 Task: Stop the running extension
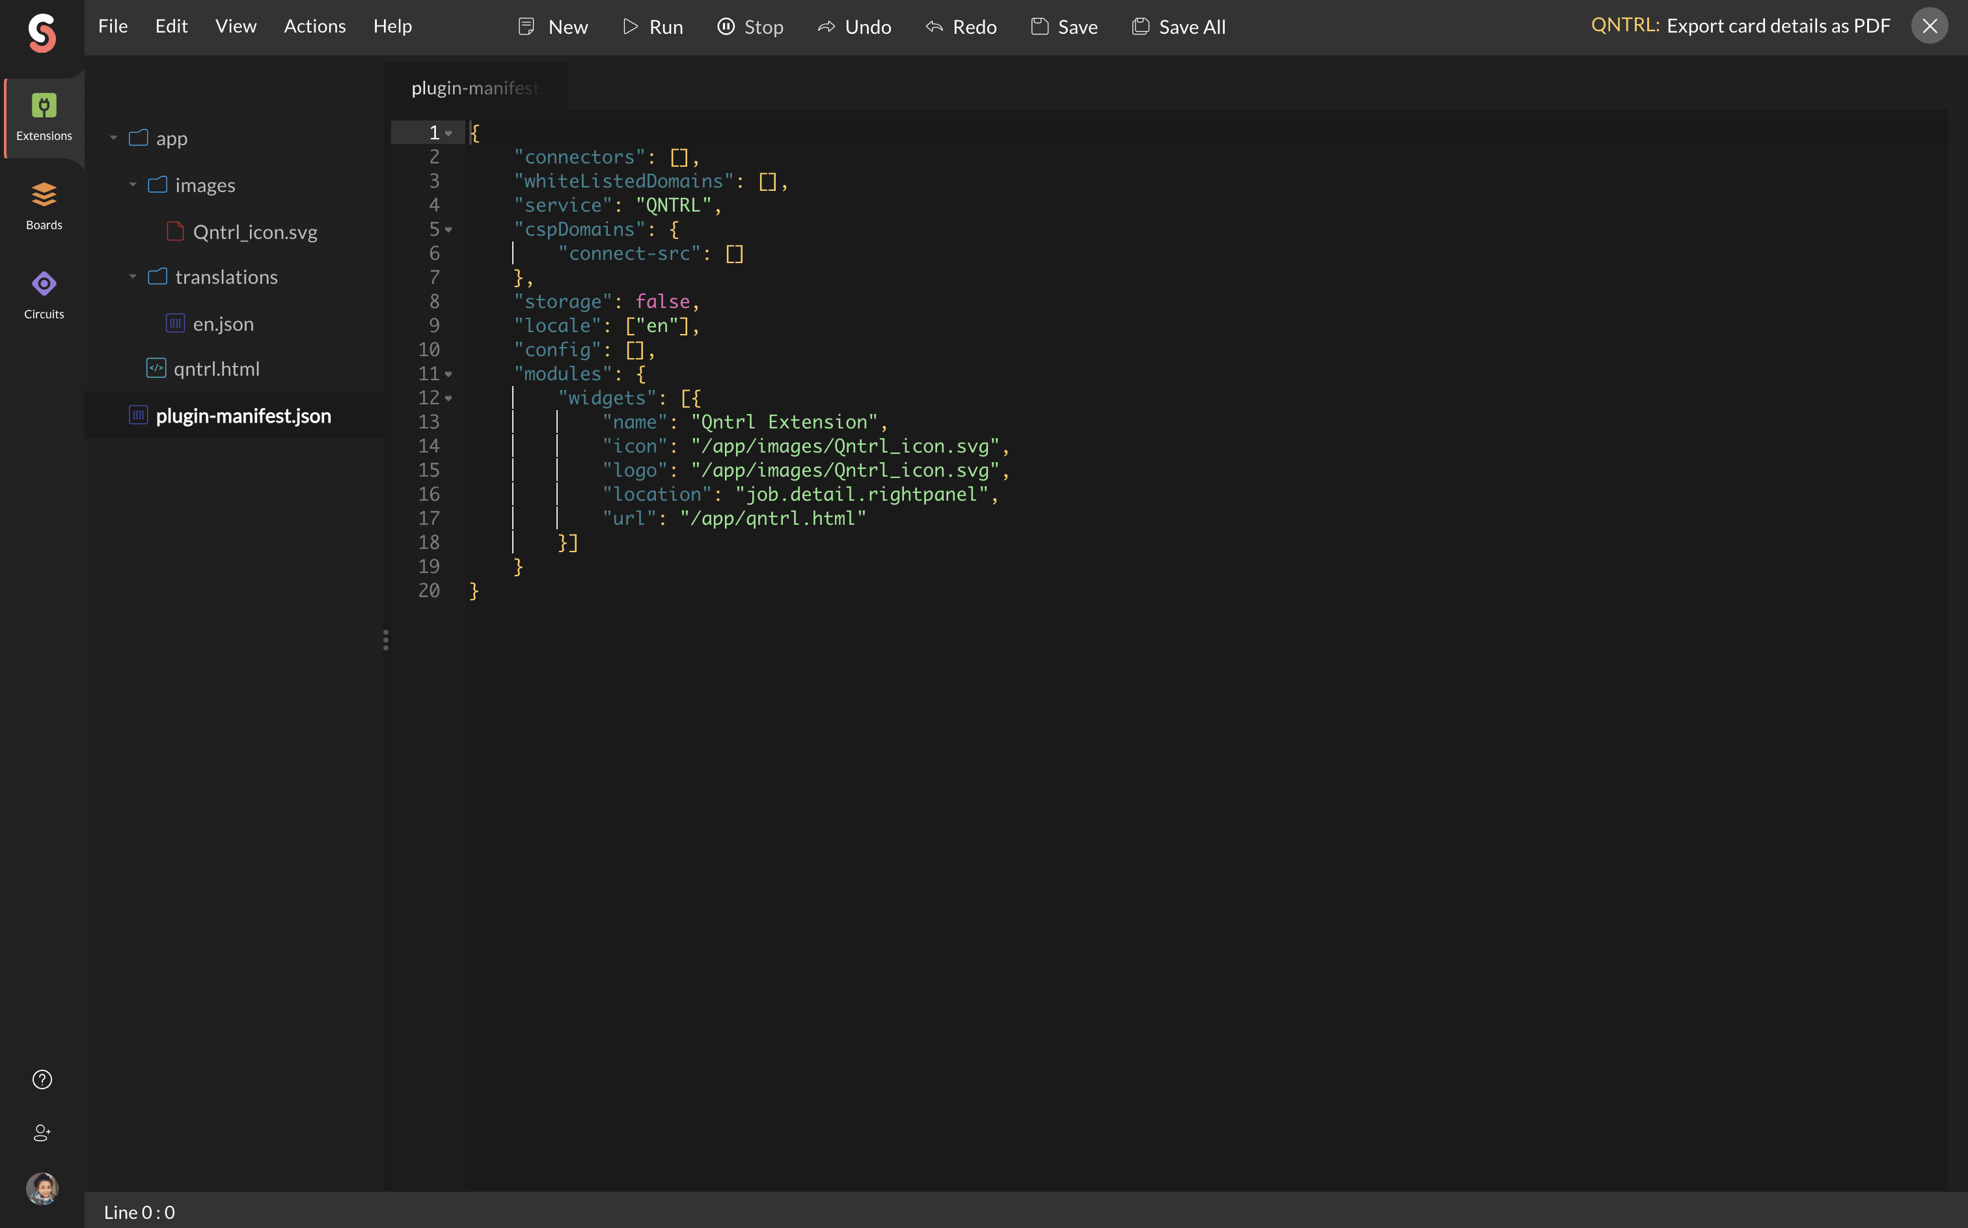pos(750,27)
